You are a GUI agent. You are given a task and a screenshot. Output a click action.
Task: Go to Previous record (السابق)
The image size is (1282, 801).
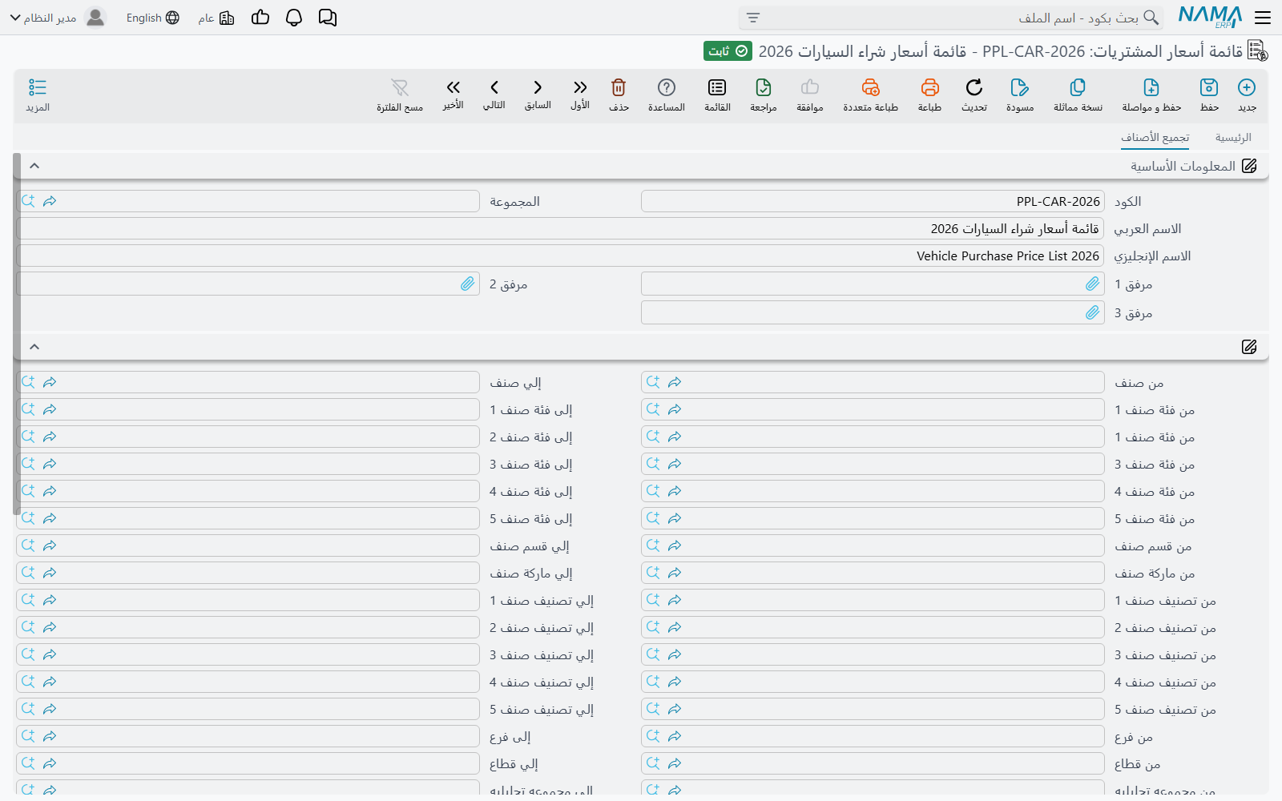click(x=538, y=87)
